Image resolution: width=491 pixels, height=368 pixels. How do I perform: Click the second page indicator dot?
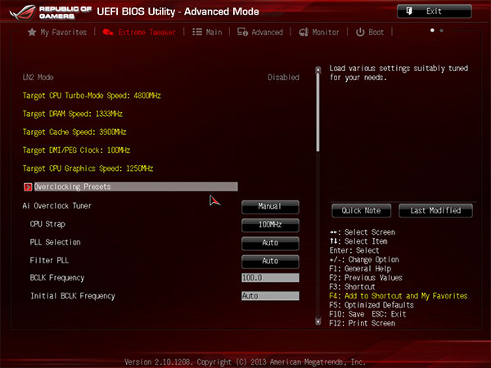442,30
